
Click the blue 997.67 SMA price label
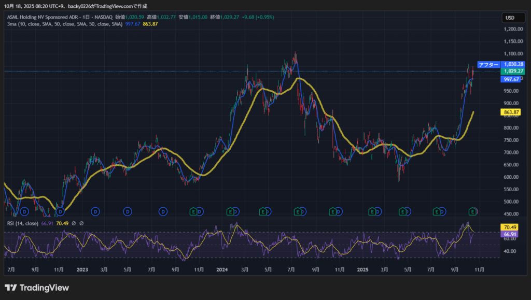(x=511, y=79)
